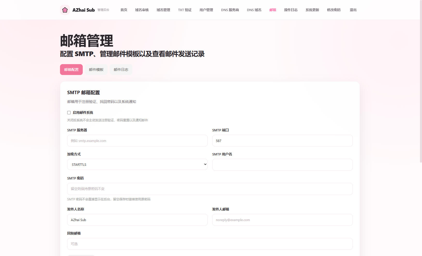
Task: Focus the SMTP 服务器 input field
Action: tap(137, 141)
